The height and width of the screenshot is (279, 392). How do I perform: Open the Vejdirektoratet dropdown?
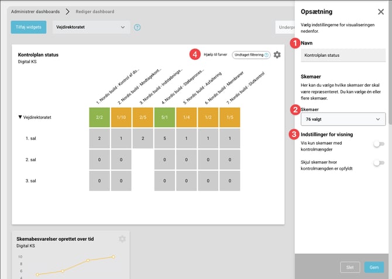[91, 27]
